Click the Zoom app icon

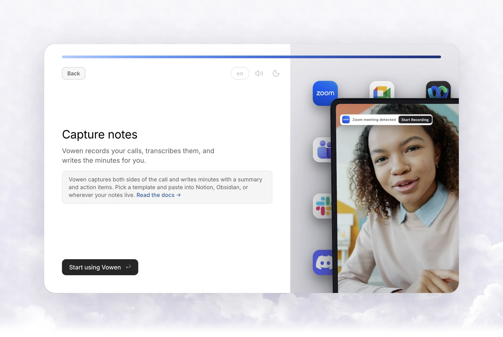325,93
